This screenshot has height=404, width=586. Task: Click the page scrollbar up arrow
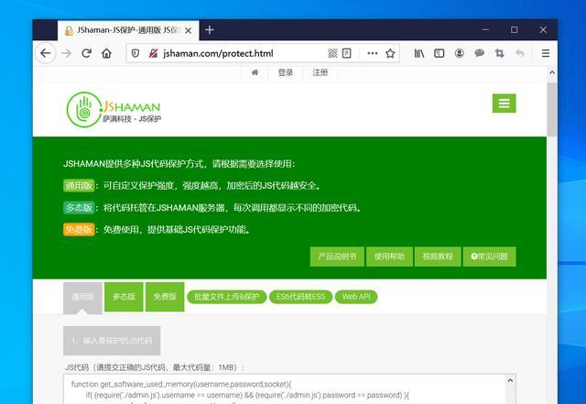(552, 72)
